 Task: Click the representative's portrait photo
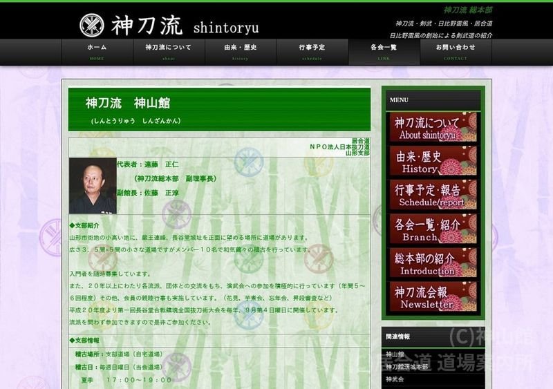tap(93, 185)
